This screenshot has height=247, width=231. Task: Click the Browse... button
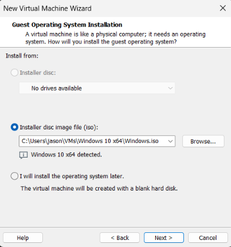tap(203, 141)
